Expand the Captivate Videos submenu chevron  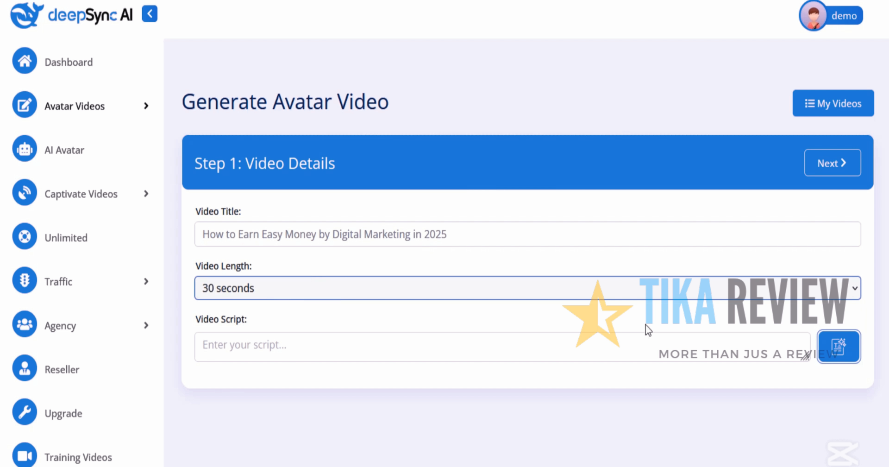(146, 194)
